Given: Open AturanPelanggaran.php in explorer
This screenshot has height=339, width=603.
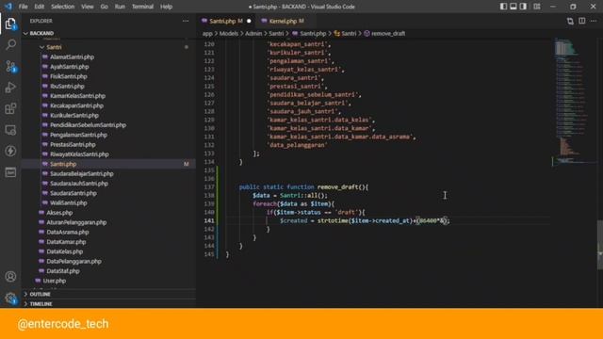Looking at the screenshot, I should (76, 222).
